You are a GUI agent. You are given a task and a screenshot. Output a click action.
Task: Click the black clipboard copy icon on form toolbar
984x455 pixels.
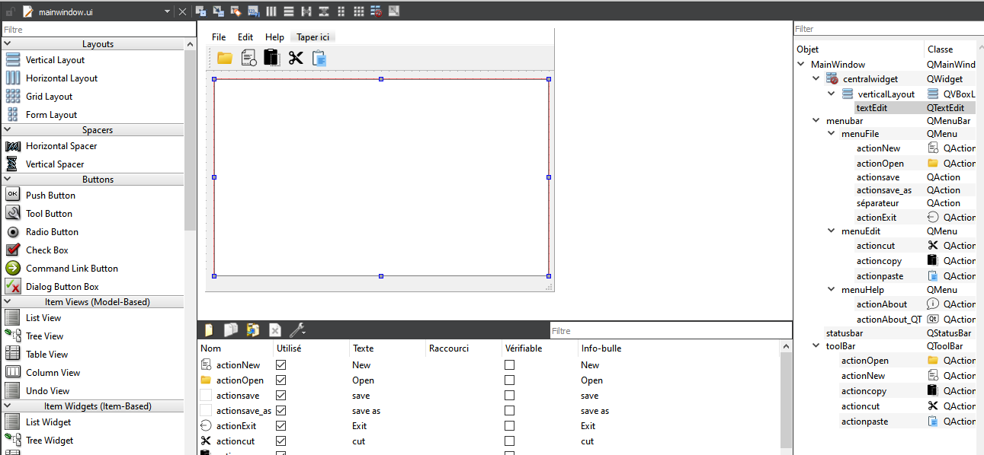coord(271,58)
